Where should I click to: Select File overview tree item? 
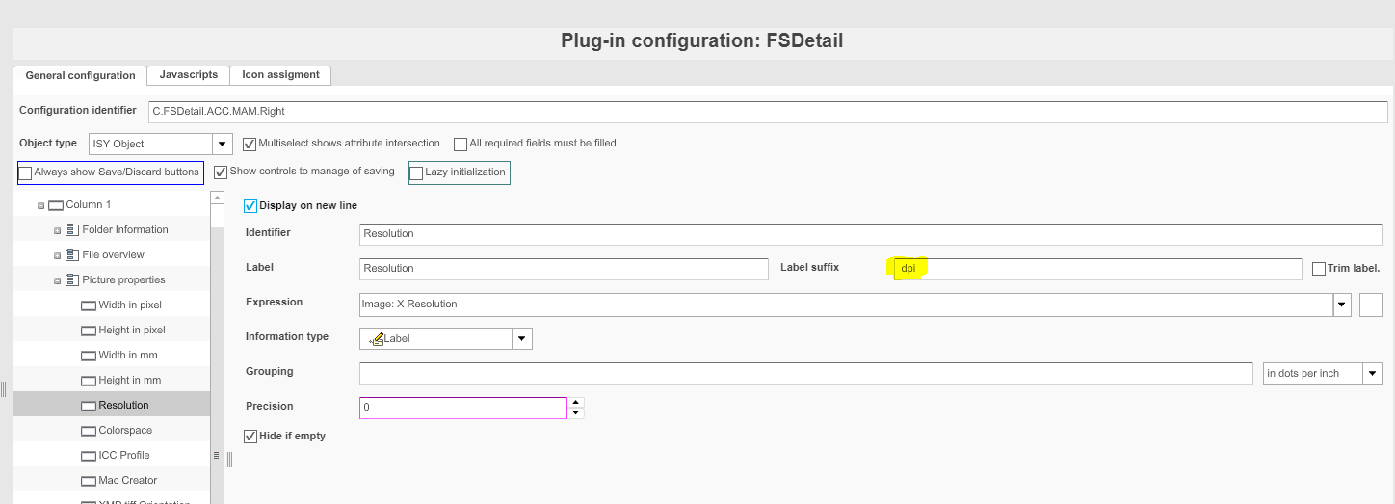tap(114, 255)
